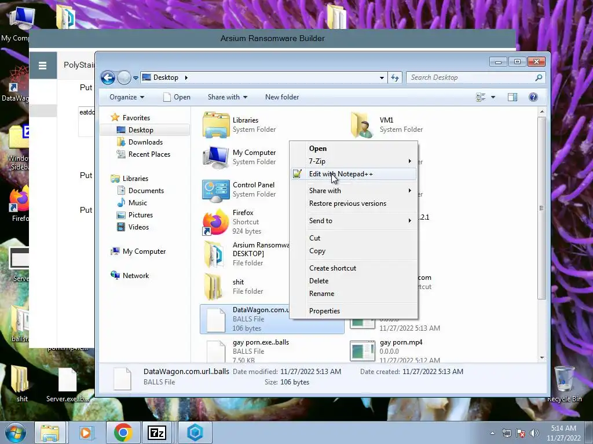Choose Delete in the context menu
Viewport: 593px width, 444px height.
pyautogui.click(x=354, y=281)
